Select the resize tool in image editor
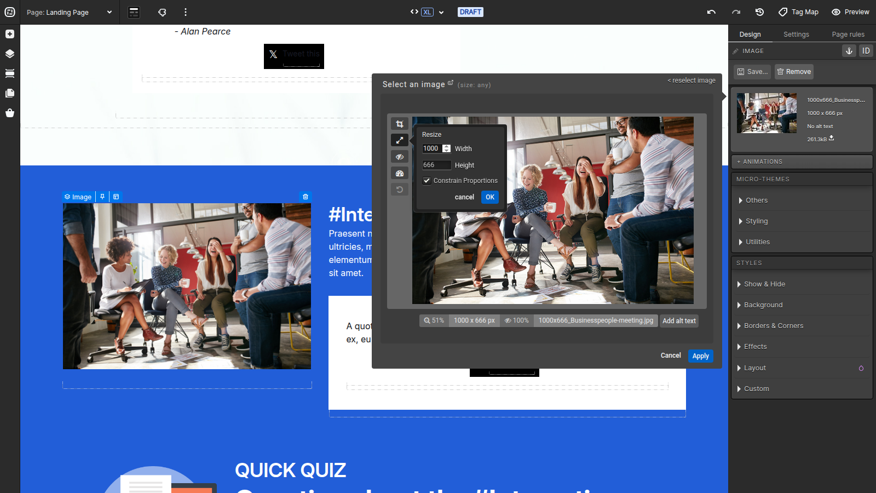The width and height of the screenshot is (876, 493). [x=400, y=140]
